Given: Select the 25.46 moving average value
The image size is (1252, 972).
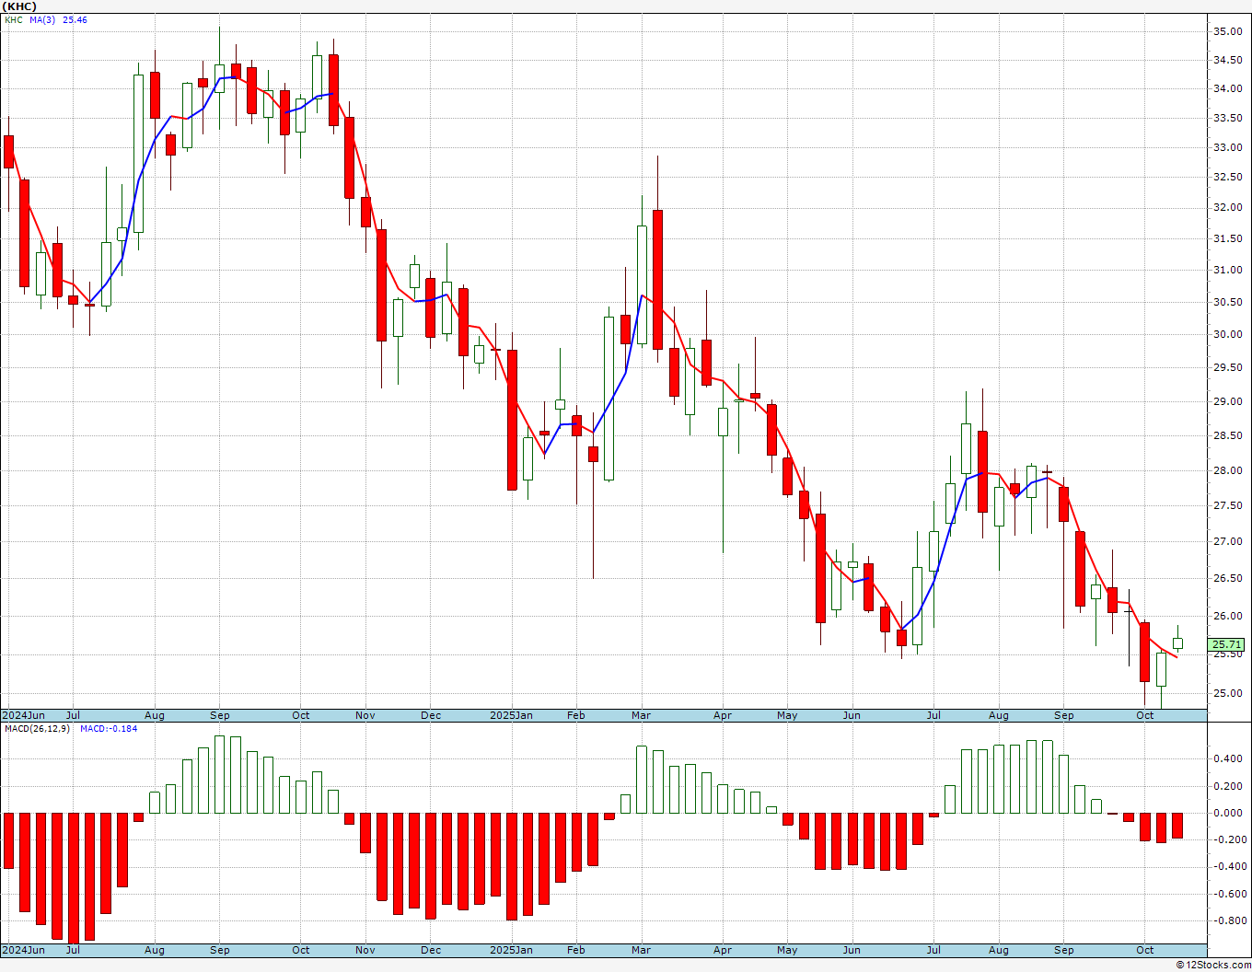Looking at the screenshot, I should click(x=75, y=19).
